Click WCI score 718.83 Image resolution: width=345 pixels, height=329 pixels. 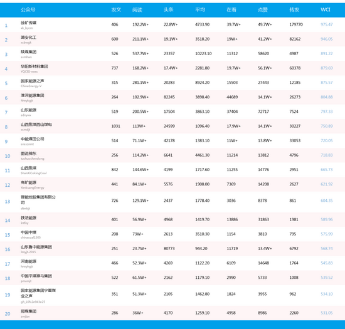point(327,155)
